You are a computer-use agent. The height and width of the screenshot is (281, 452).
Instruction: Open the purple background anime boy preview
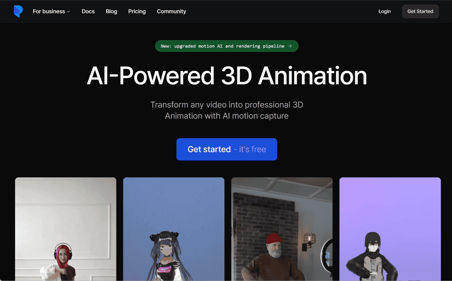[x=390, y=229]
